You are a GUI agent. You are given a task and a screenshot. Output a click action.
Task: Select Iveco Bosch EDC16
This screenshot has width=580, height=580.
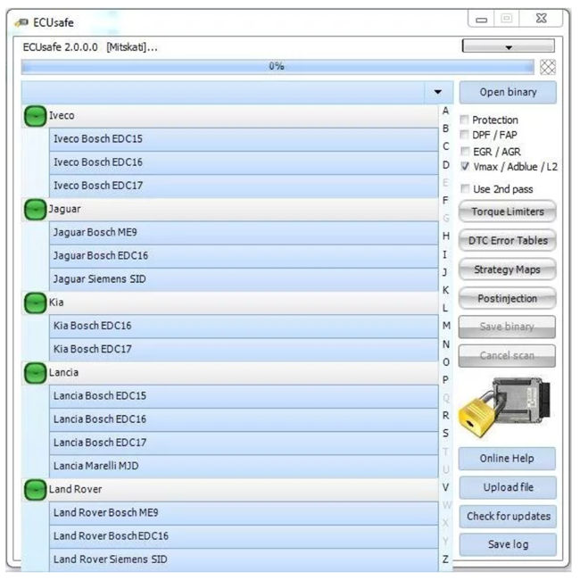click(244, 162)
